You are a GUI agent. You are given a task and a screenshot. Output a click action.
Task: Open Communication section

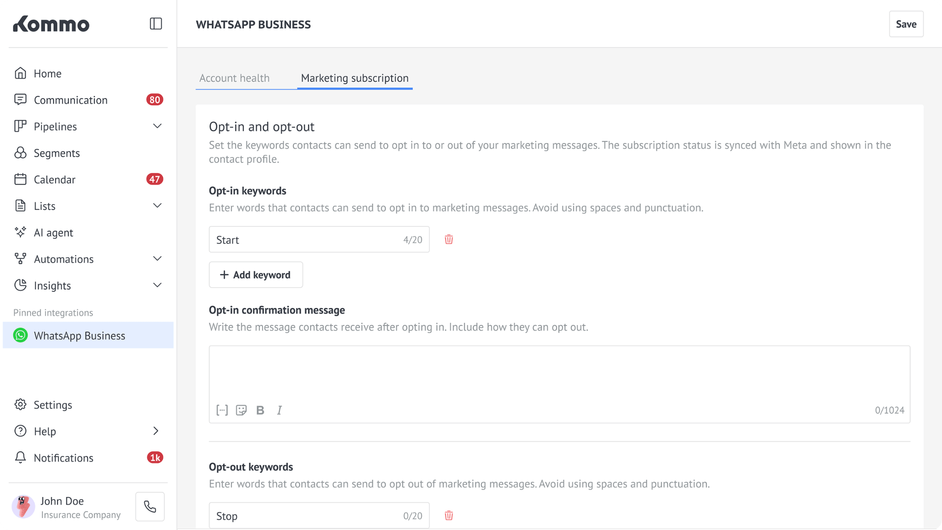click(88, 100)
